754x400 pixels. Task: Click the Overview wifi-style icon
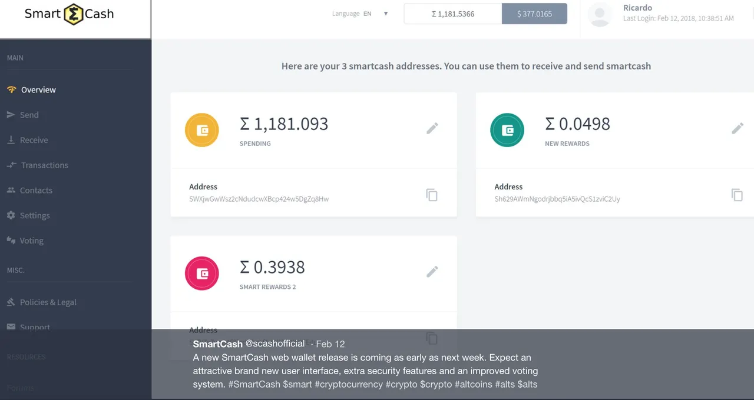click(11, 90)
